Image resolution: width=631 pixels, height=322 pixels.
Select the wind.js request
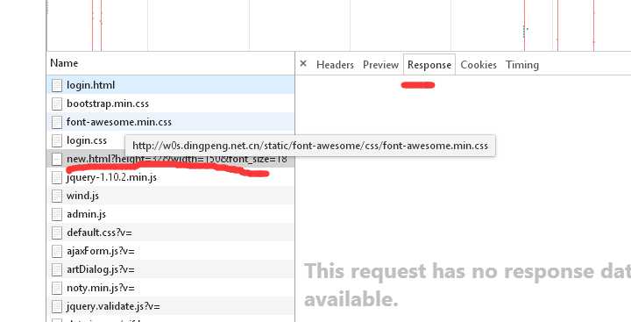pyautogui.click(x=171, y=196)
